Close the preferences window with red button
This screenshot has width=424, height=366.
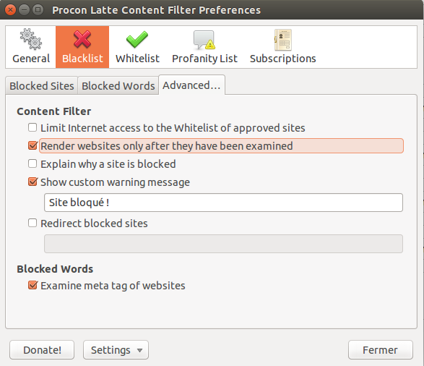(10, 10)
